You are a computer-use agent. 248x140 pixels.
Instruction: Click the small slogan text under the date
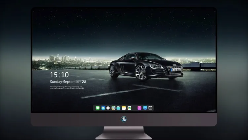pos(67,88)
